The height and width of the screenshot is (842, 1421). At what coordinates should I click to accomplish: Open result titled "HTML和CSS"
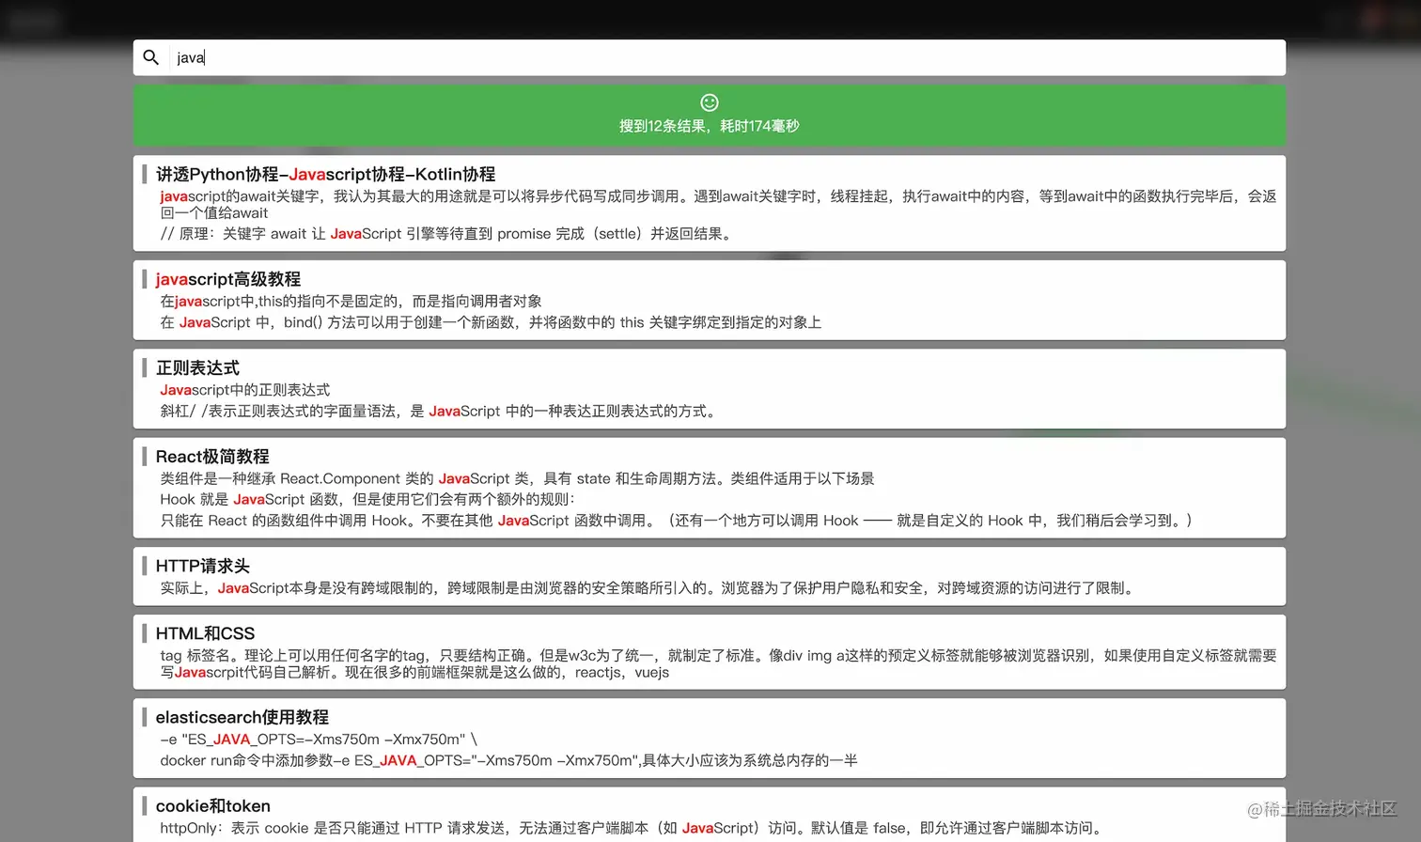[205, 633]
